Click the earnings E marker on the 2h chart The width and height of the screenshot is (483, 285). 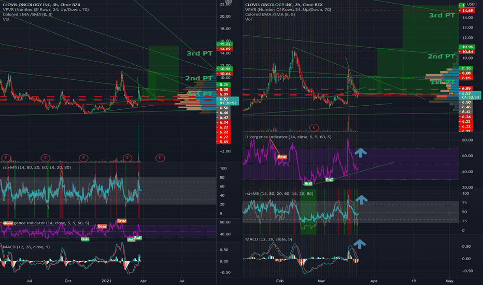[x=314, y=127]
